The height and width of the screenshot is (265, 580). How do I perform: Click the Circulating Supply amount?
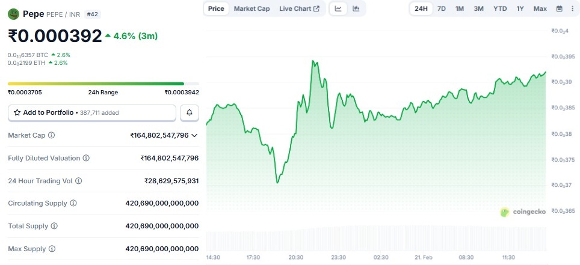tap(162, 203)
